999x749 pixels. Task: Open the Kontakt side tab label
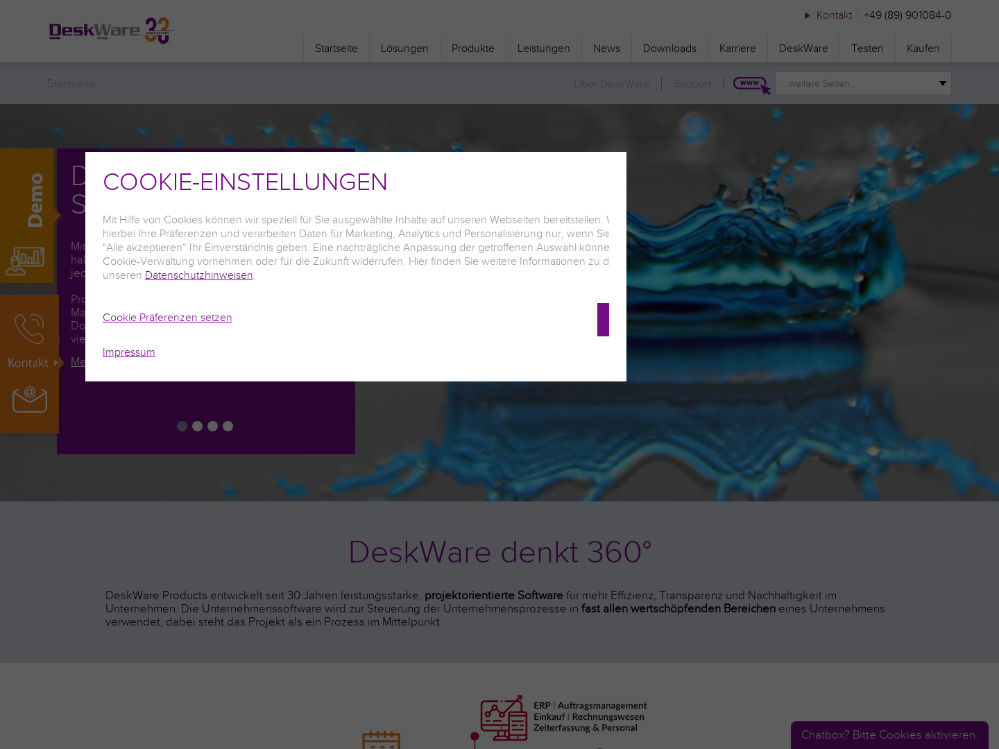click(x=28, y=363)
